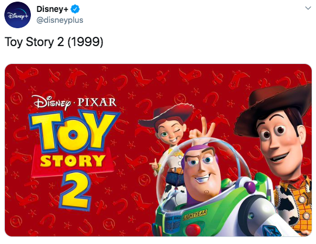
Task: Open the Disney+ display name link
Action: pos(52,9)
